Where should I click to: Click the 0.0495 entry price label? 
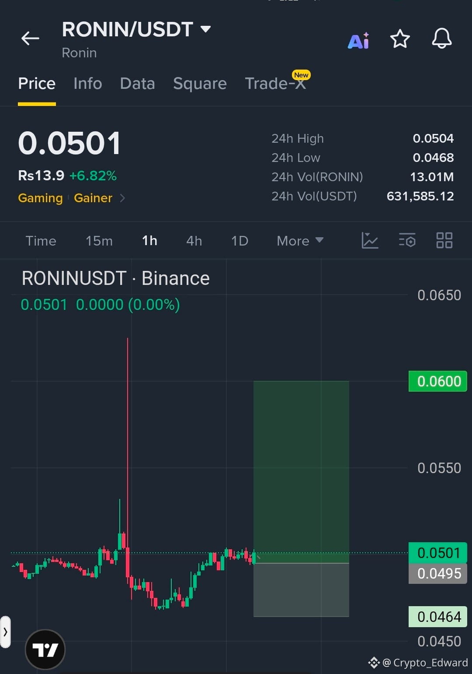[438, 573]
